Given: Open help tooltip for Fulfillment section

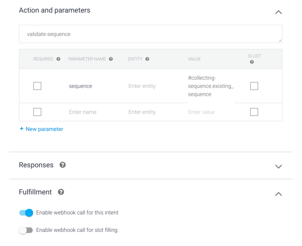Looking at the screenshot, I should [61, 192].
